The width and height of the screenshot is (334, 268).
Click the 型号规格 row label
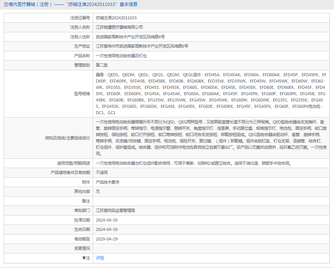pyautogui.click(x=82, y=94)
